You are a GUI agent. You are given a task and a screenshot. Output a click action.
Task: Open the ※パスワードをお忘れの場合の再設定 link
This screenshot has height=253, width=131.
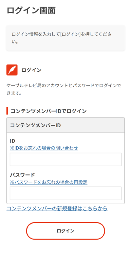tap(48, 182)
